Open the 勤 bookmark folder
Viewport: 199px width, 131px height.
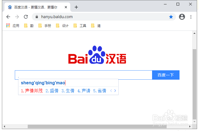[x=29, y=26]
